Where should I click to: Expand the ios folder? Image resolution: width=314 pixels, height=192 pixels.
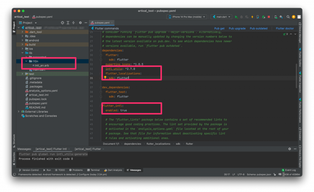click(x=22, y=49)
